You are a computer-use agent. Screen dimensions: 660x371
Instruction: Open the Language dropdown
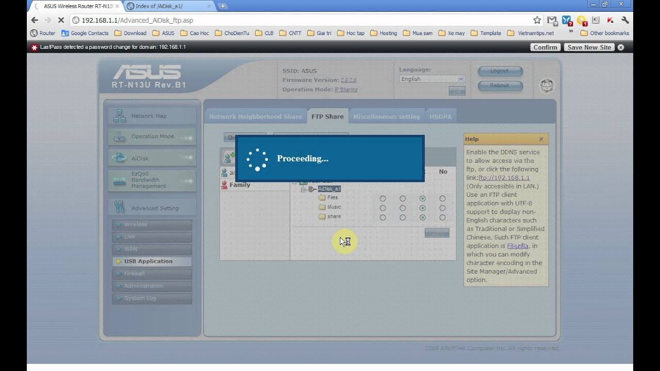pos(432,79)
